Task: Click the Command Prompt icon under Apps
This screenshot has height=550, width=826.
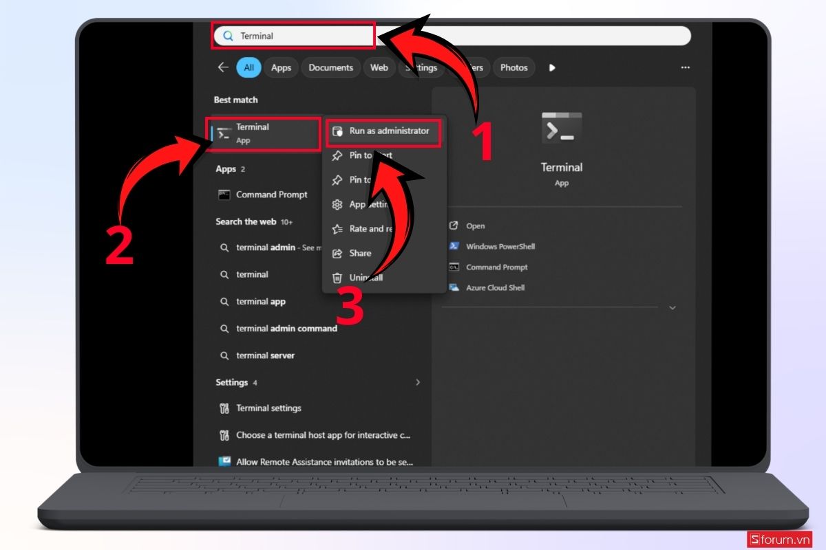Action: tap(224, 195)
